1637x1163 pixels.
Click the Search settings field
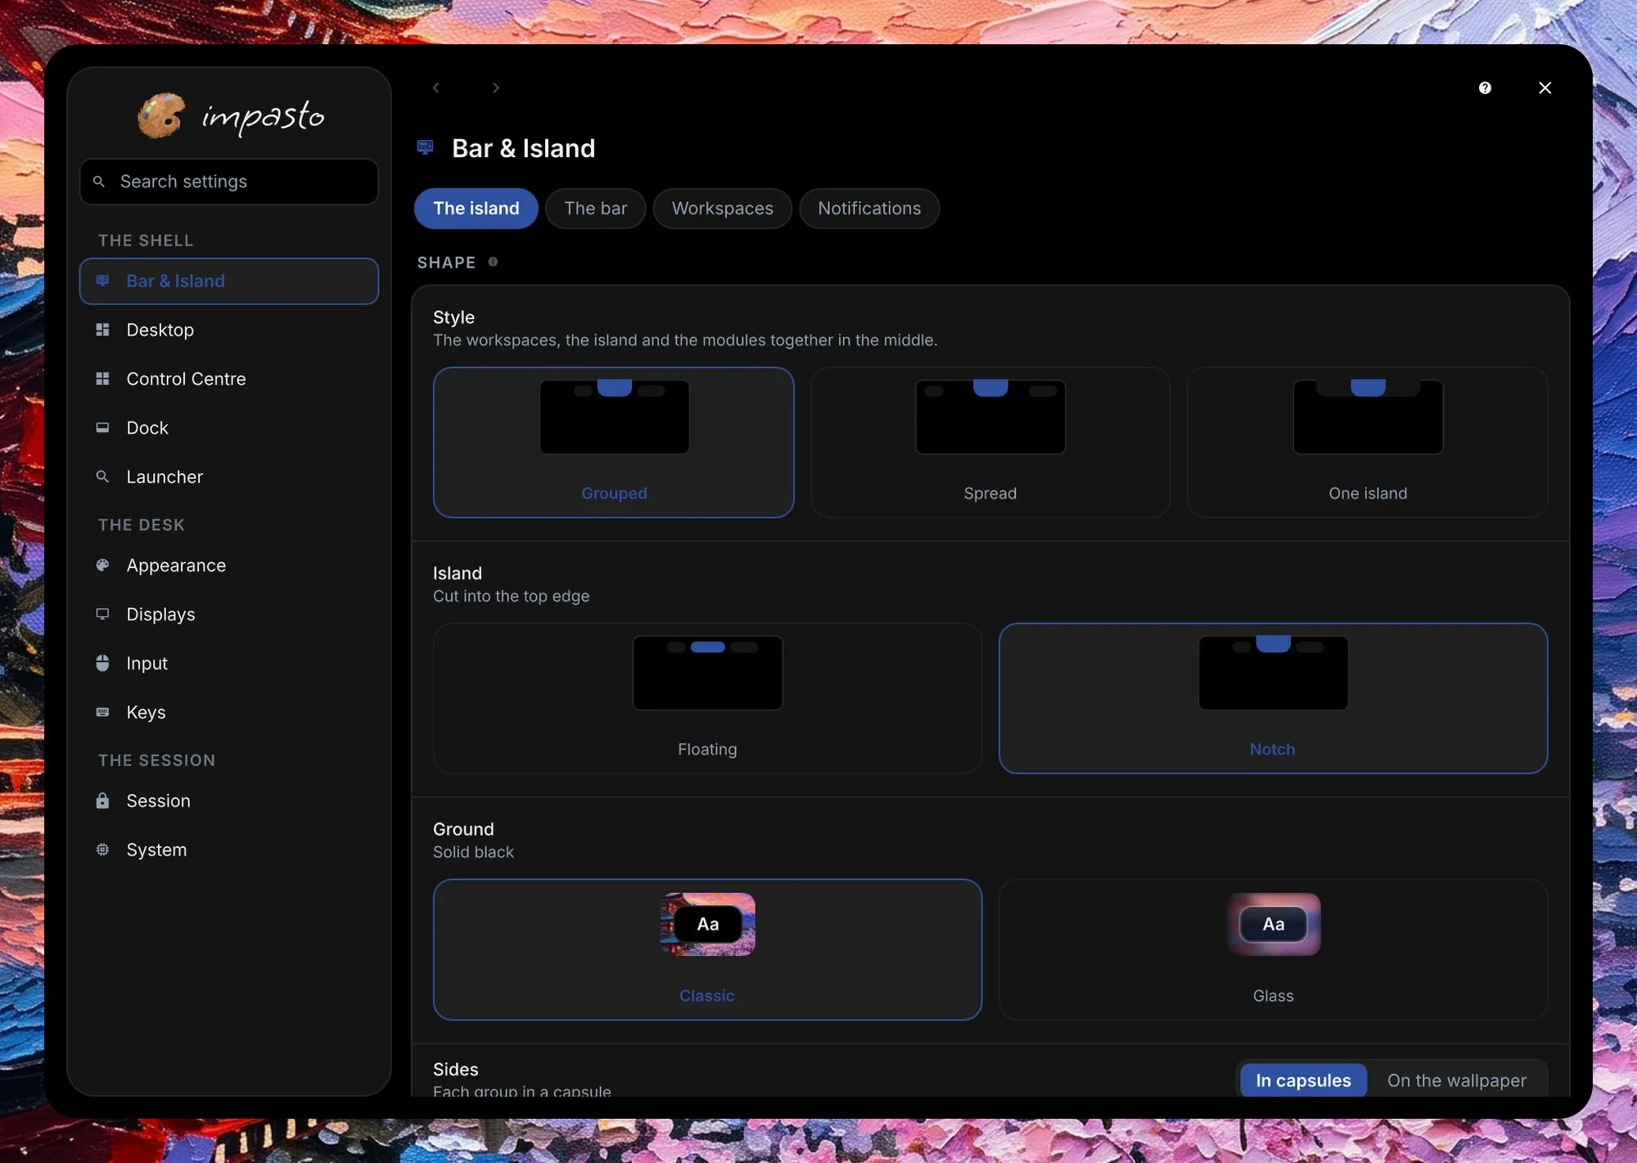tap(229, 182)
